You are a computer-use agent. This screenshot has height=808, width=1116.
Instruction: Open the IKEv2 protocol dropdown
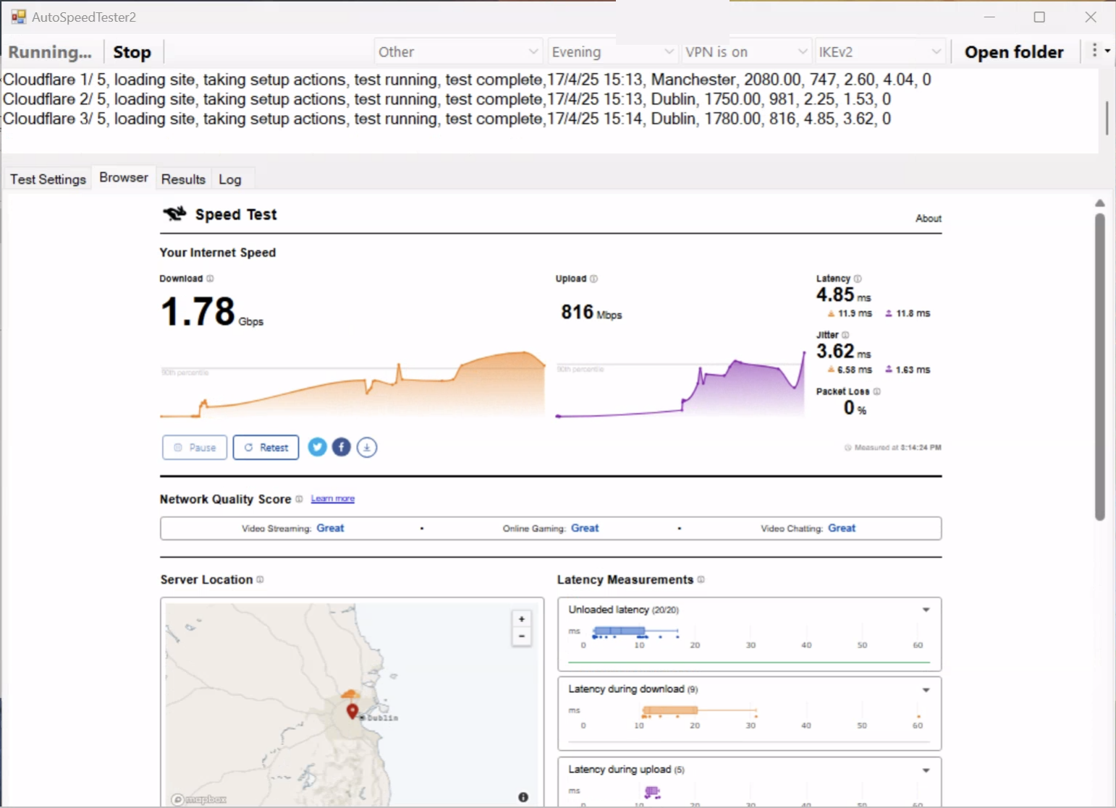point(880,51)
